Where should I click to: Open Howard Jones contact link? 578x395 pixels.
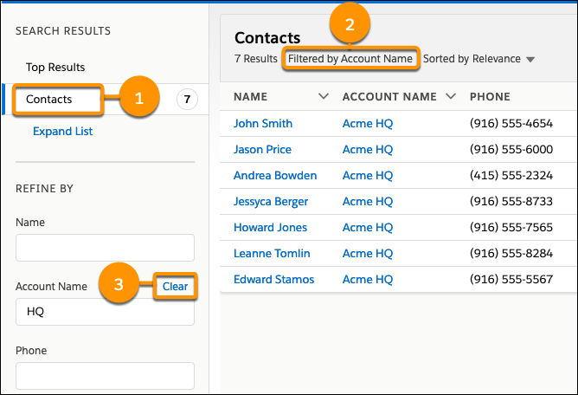coord(270,228)
